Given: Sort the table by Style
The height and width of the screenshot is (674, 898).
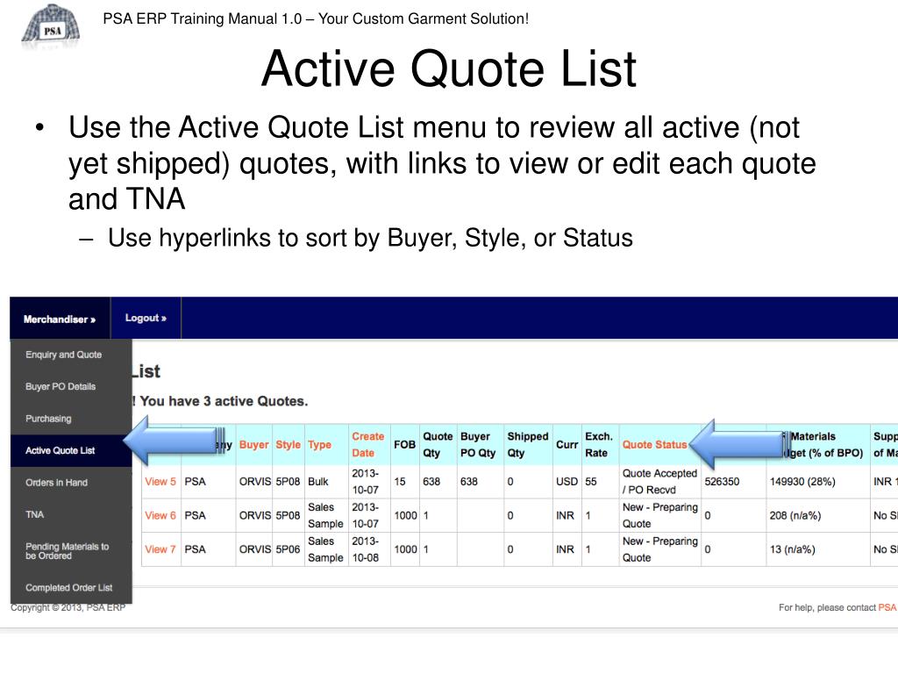Looking at the screenshot, I should pyautogui.click(x=288, y=445).
